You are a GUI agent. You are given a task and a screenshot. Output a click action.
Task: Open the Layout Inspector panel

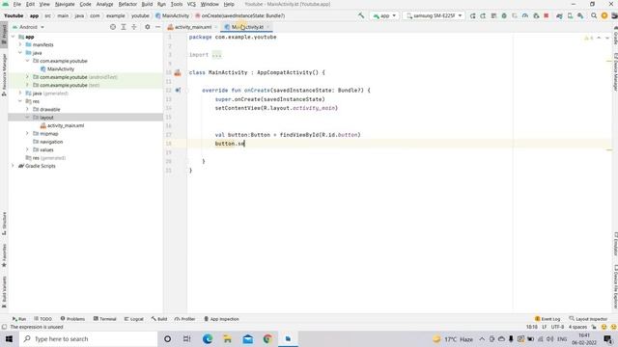pos(588,319)
